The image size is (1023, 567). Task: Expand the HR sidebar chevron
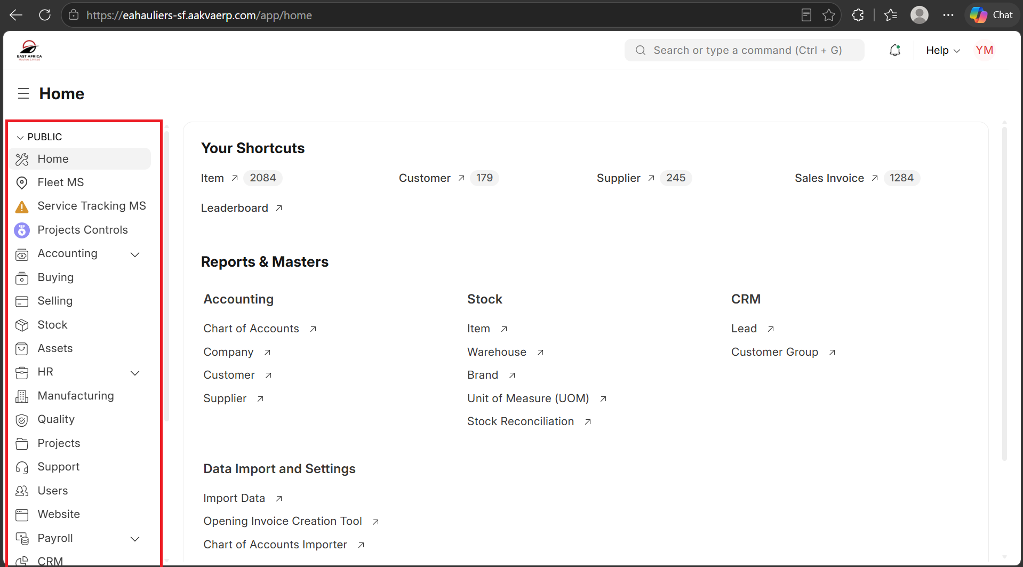135,373
